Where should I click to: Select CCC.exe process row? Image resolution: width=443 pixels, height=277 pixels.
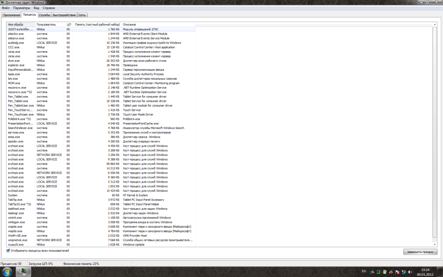101,47
